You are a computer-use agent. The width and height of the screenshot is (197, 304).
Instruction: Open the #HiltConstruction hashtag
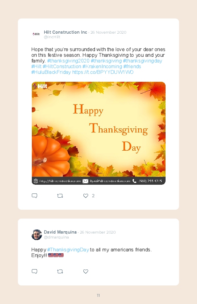62,67
